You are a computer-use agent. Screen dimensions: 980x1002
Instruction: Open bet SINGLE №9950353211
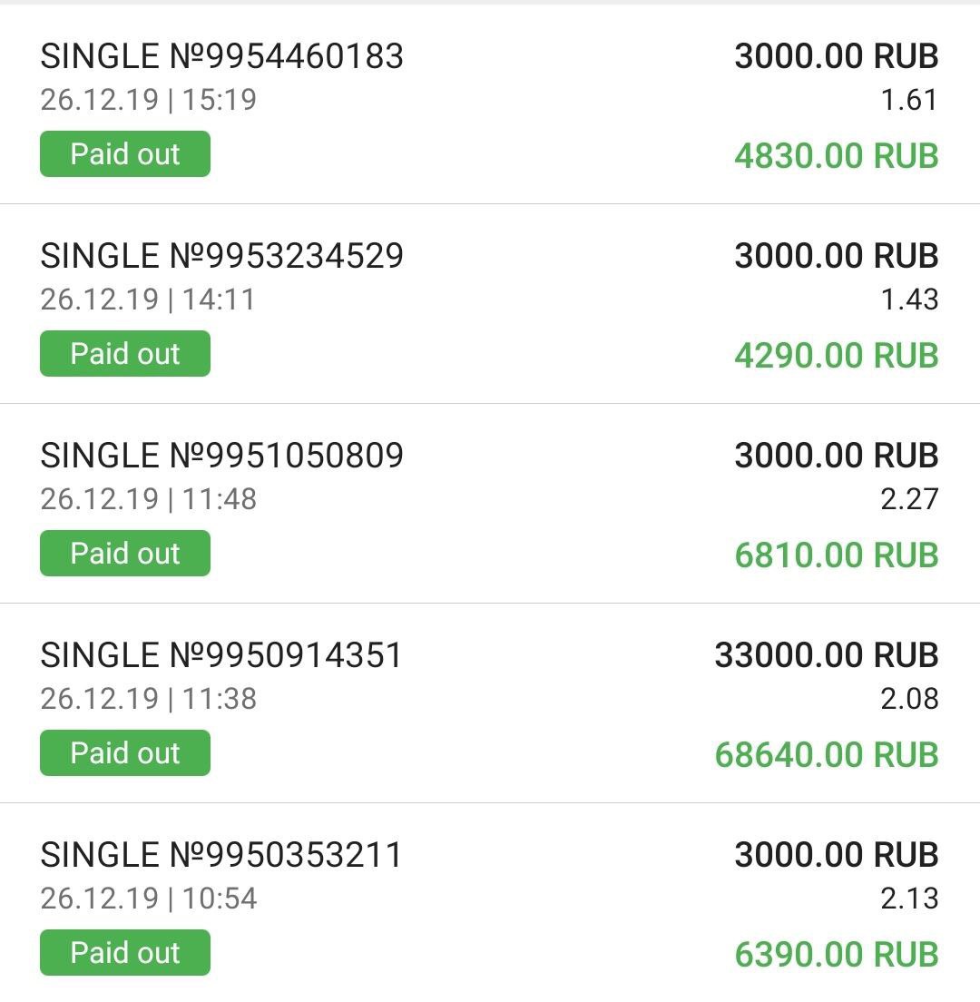221,856
